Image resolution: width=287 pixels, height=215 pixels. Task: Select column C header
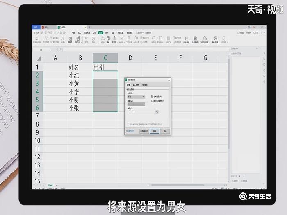[105, 58]
